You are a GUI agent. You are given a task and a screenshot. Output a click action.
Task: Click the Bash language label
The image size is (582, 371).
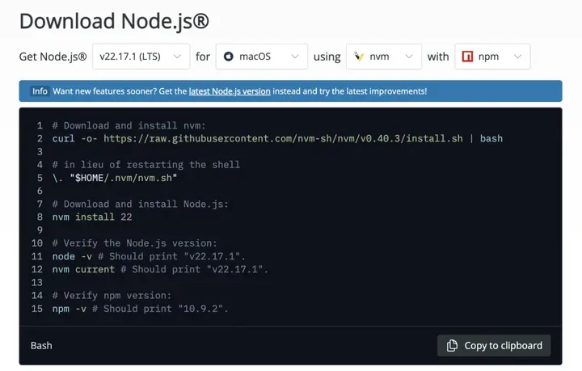[41, 346]
